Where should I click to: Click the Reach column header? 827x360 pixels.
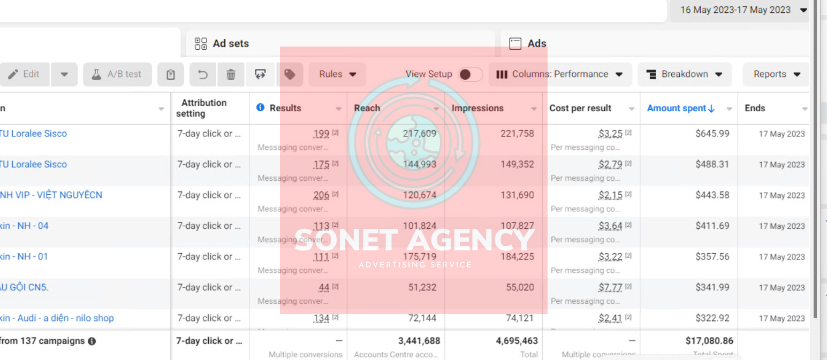click(x=367, y=108)
